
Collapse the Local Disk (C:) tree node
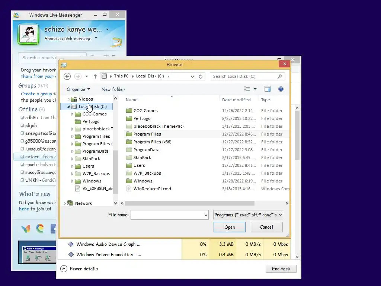(68, 107)
